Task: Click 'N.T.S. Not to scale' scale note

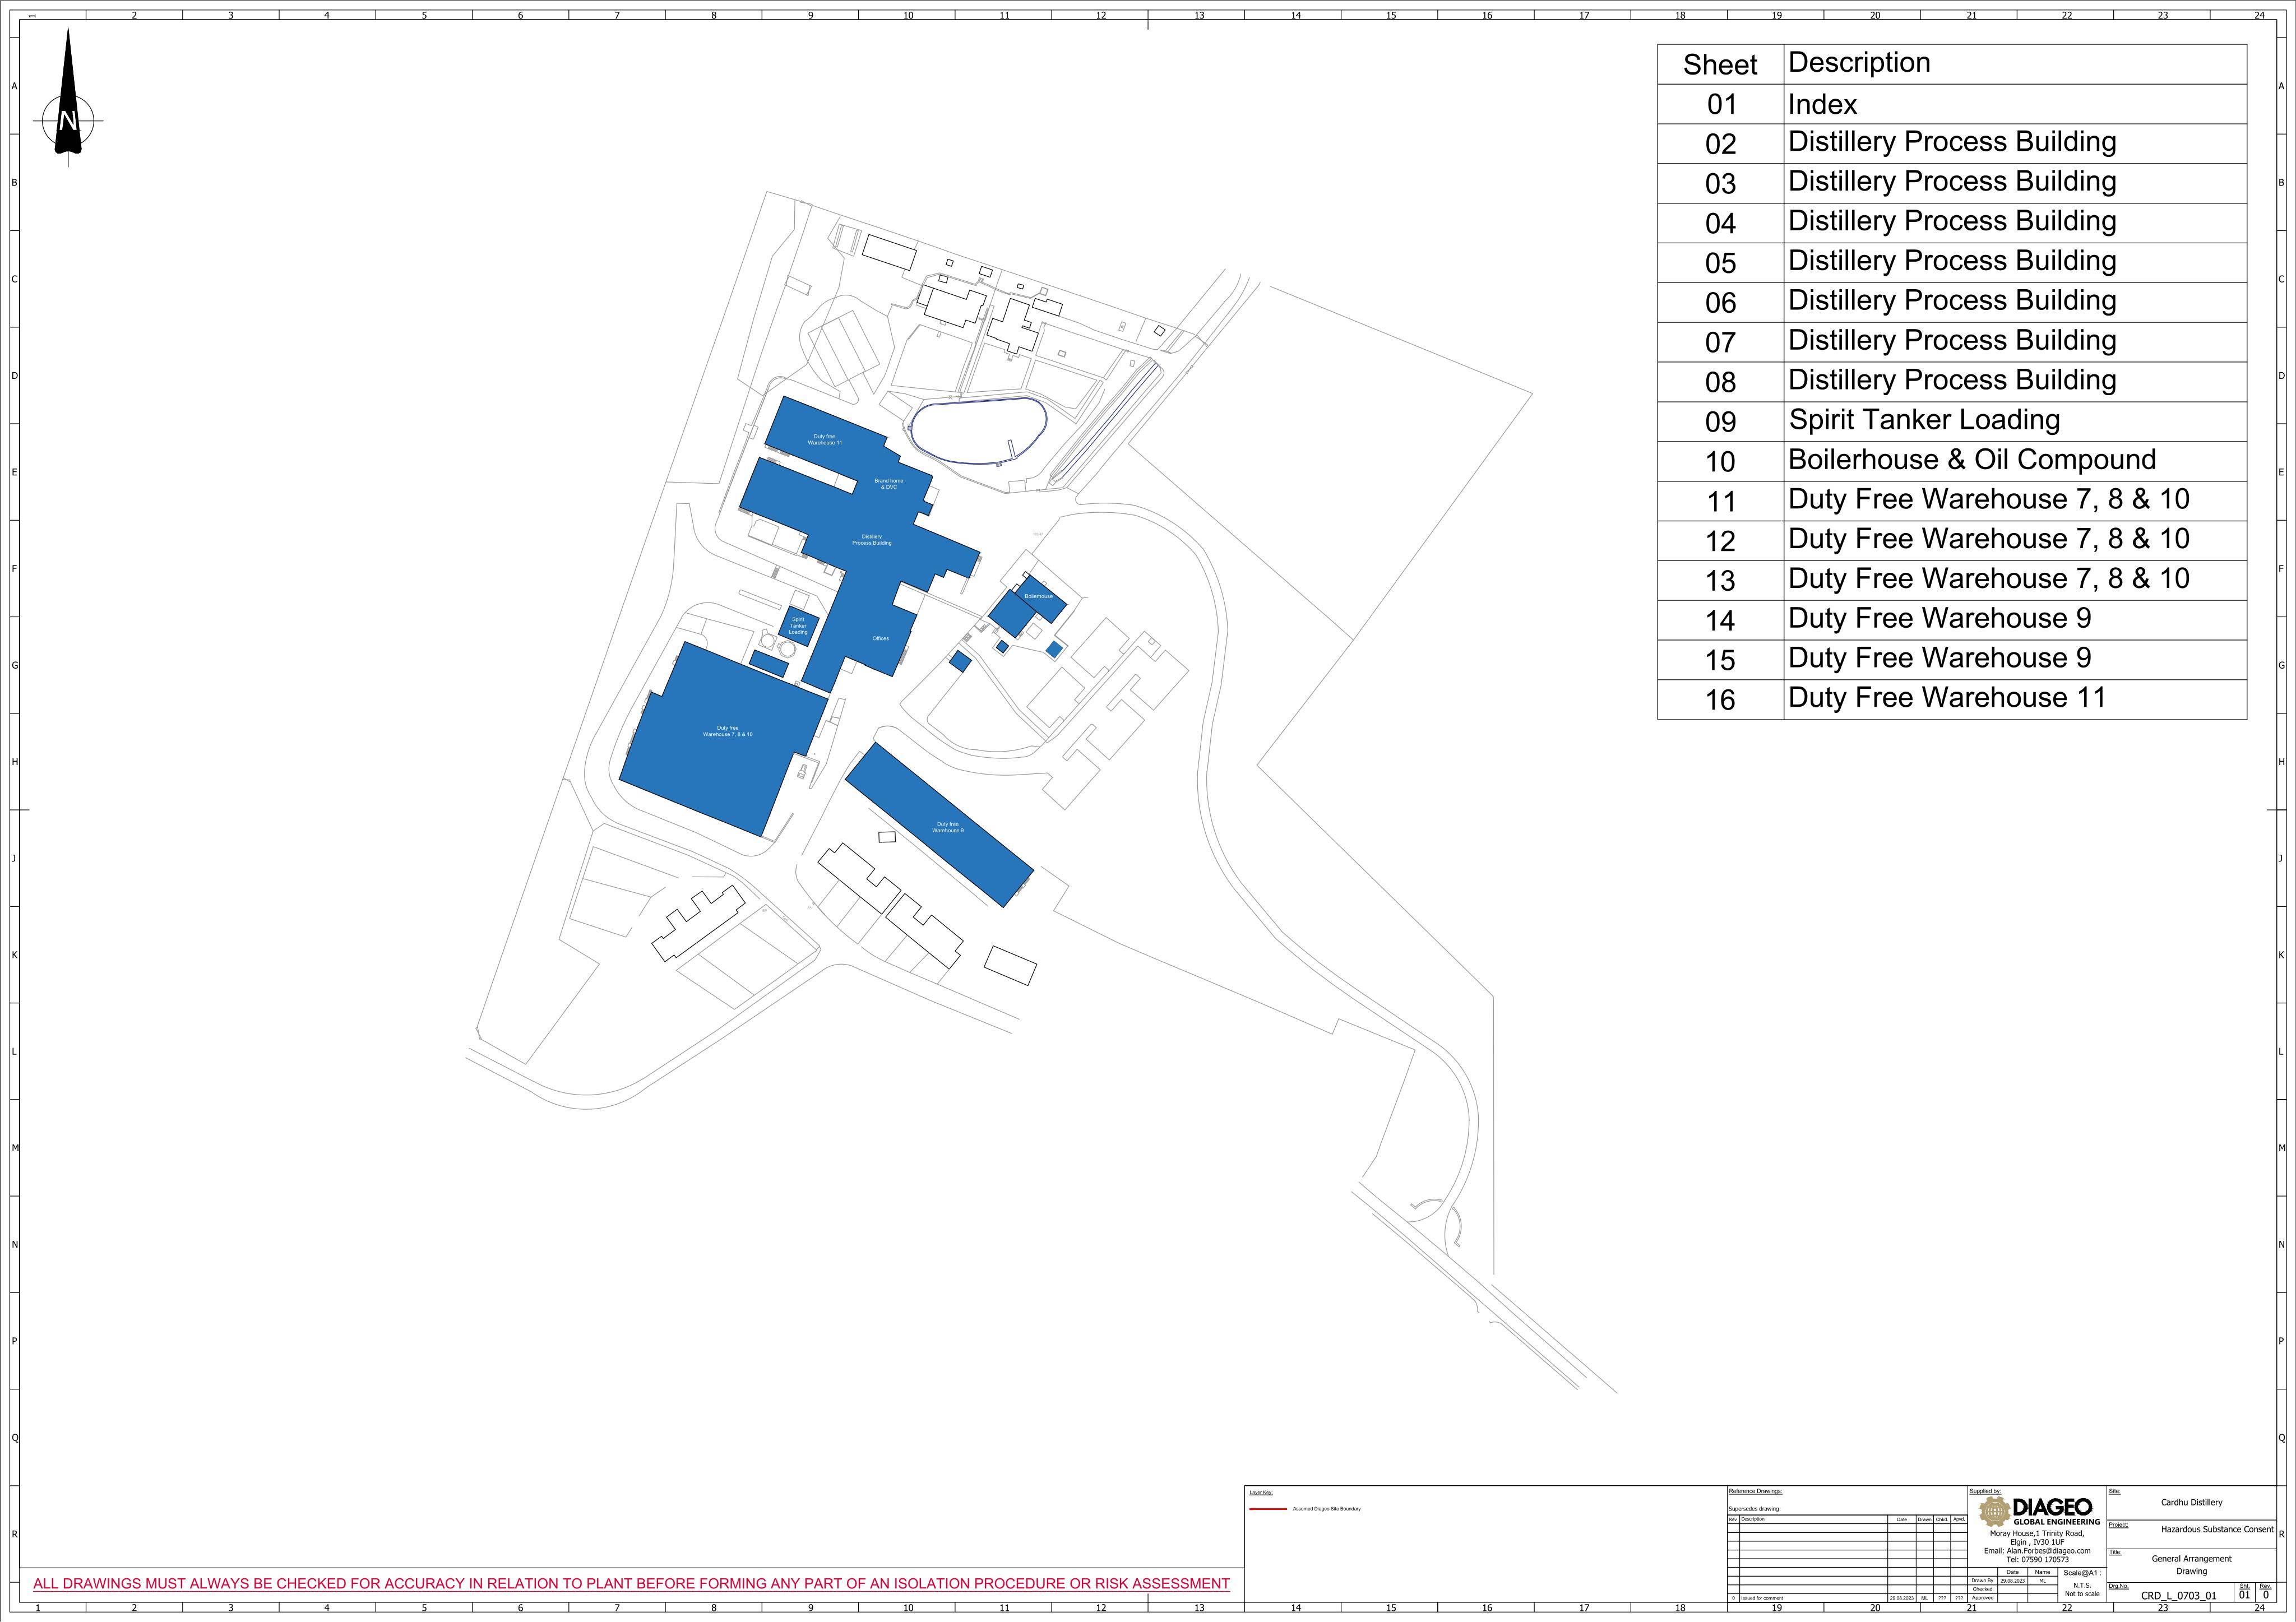Action: [x=2082, y=1590]
